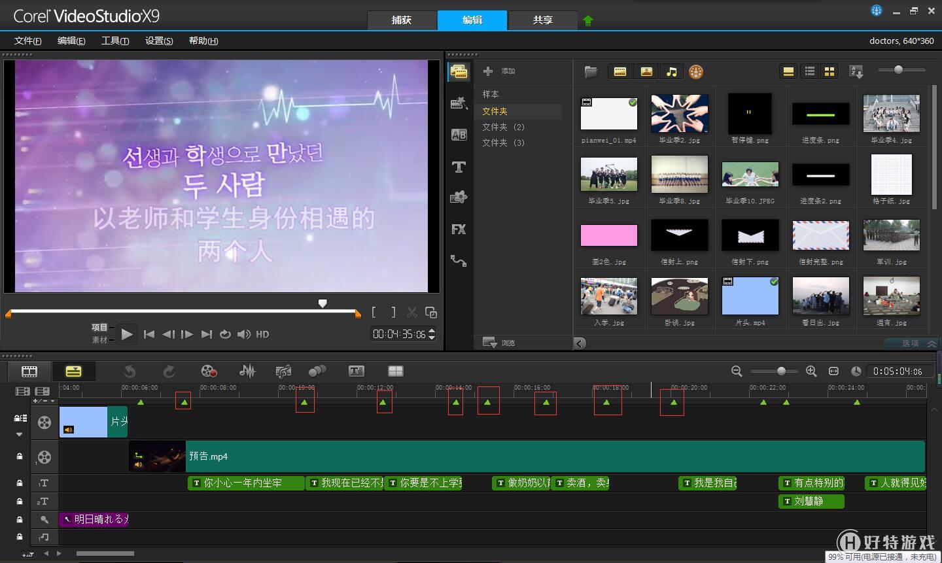Click the green upload arrow beside 共享
The height and width of the screenshot is (563, 942).
click(587, 20)
